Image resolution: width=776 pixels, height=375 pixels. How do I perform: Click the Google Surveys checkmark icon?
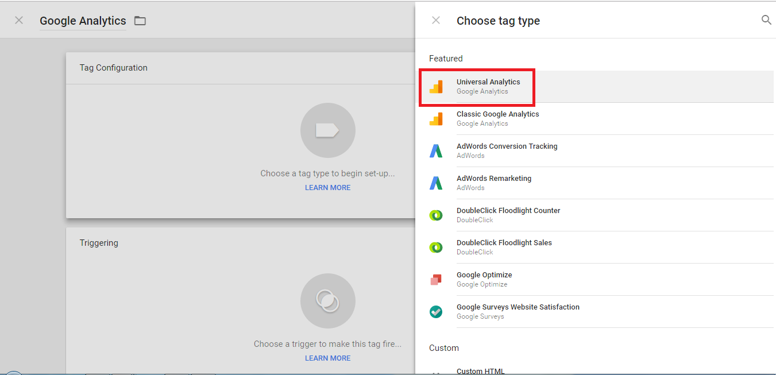tap(437, 312)
